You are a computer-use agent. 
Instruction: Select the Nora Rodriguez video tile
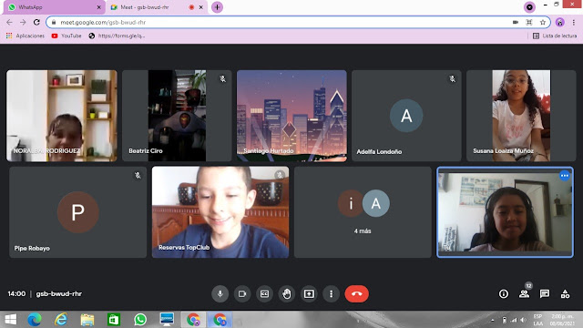(x=62, y=116)
